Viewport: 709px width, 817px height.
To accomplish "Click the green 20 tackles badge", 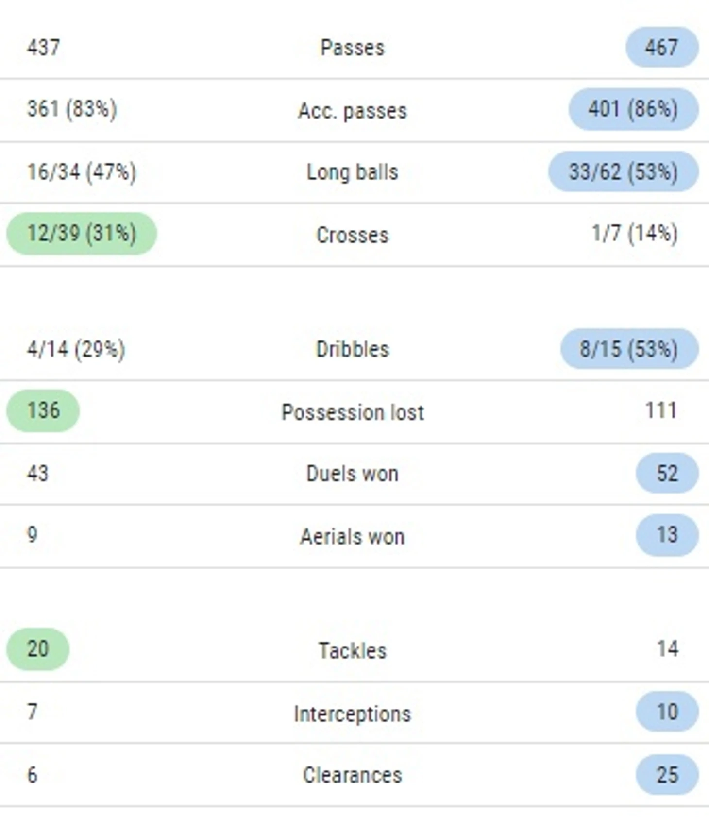I will [38, 649].
